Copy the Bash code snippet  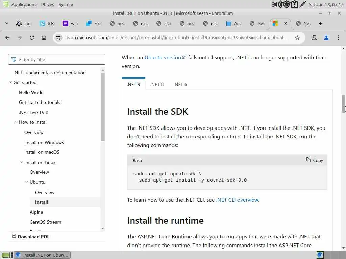click(315, 160)
